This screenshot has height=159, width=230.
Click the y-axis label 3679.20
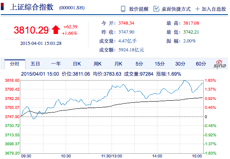click(12, 153)
